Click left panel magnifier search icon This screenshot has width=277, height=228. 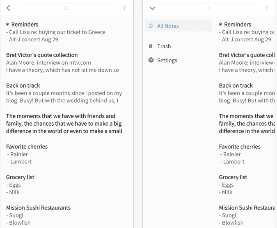[66, 8]
